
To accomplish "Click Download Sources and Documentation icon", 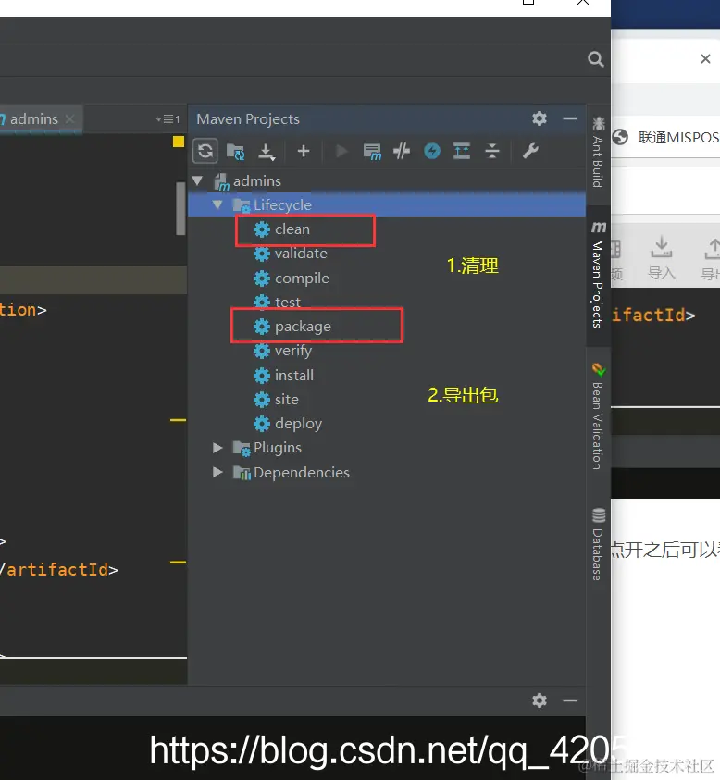I will point(267,151).
